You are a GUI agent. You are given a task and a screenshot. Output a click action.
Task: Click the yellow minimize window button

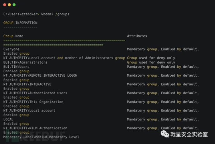coord(9,5)
